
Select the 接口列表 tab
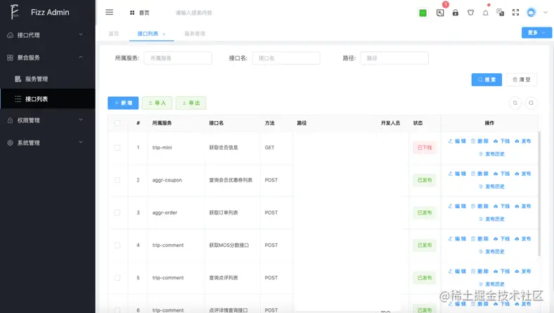point(148,34)
